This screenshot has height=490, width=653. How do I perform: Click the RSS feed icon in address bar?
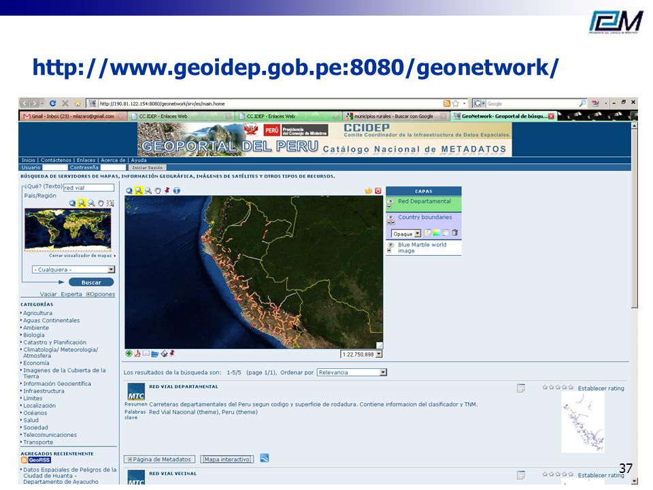446,103
